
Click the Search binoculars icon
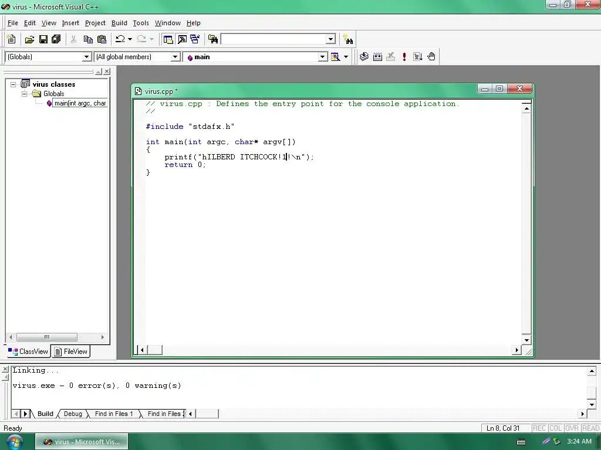point(348,39)
